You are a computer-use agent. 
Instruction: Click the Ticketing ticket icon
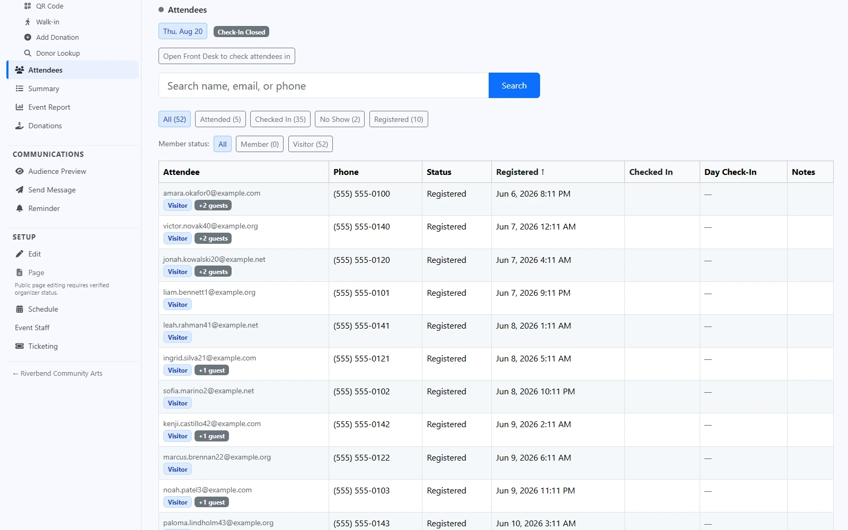20,346
